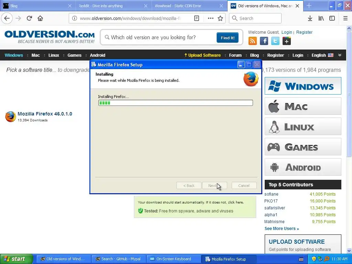Open the browser home page icon
352x264 pixels.
point(40,18)
